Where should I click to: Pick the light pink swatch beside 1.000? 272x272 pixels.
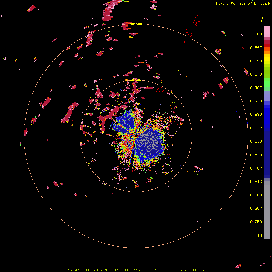(x=267, y=32)
